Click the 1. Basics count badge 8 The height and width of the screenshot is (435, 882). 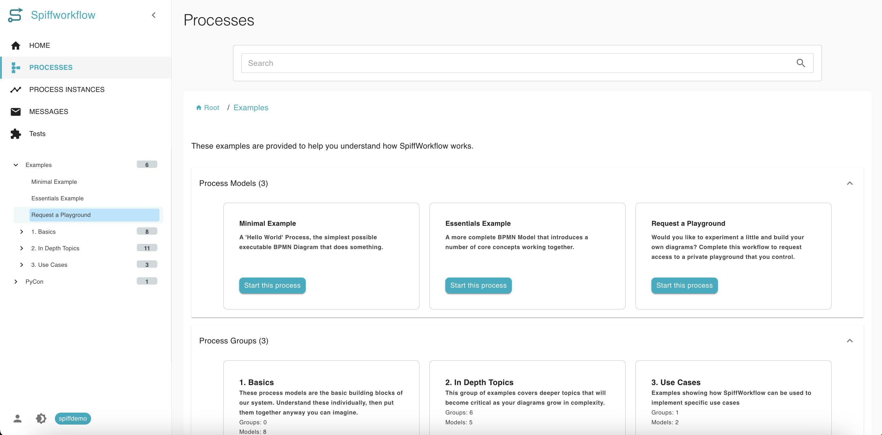click(x=147, y=231)
